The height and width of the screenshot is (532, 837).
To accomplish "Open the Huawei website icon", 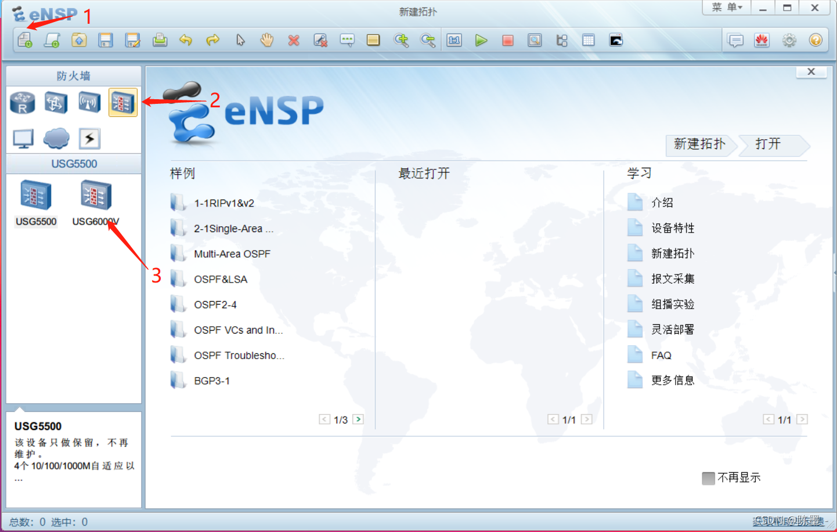I will click(762, 40).
